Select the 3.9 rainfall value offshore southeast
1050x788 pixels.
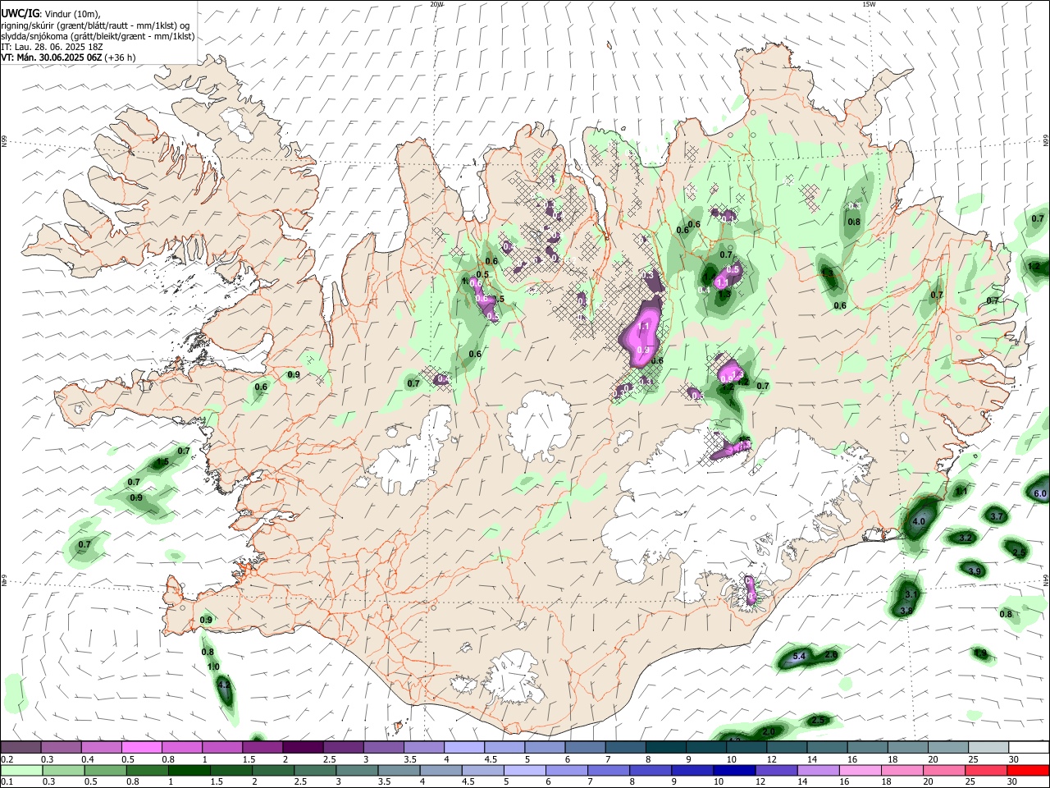click(x=975, y=570)
